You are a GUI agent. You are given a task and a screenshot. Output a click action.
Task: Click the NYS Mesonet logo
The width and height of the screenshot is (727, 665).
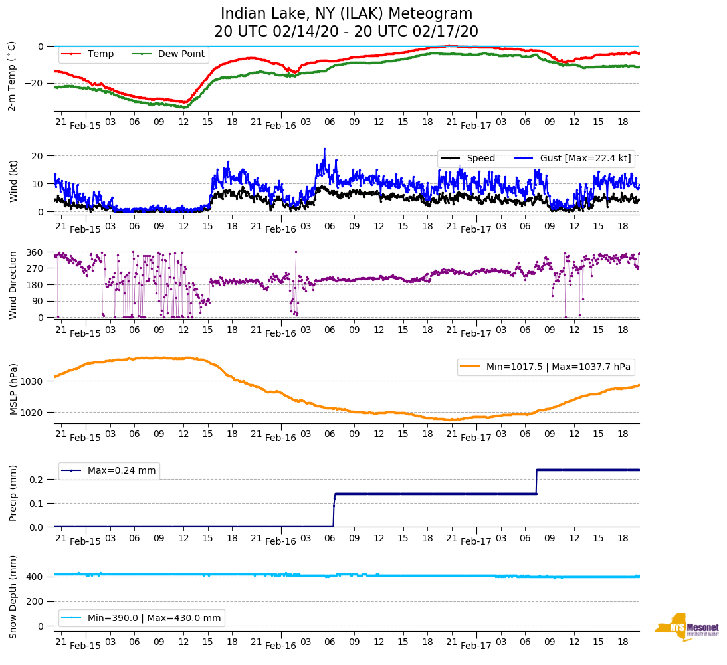686,627
